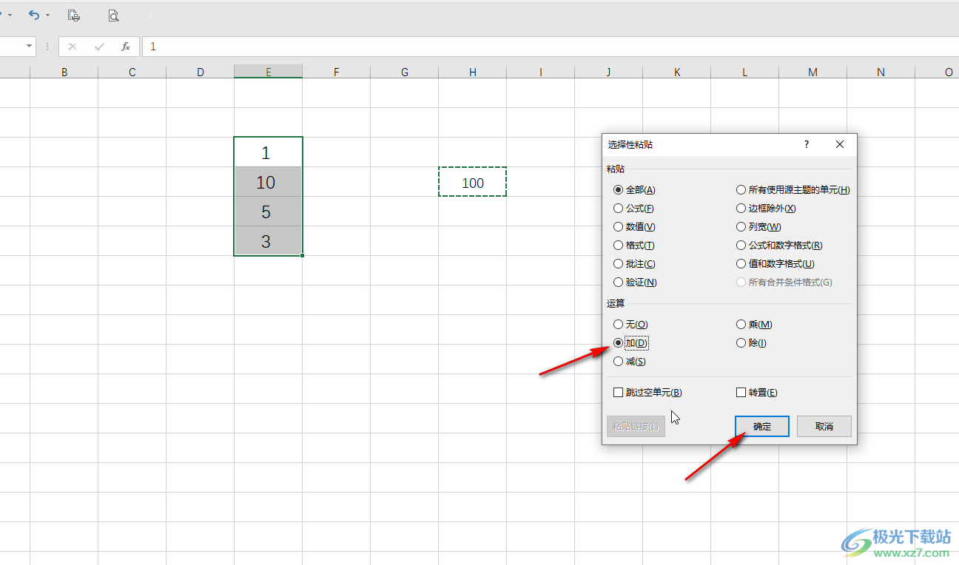The height and width of the screenshot is (565, 959).
Task: Select column F header
Action: pyautogui.click(x=337, y=72)
